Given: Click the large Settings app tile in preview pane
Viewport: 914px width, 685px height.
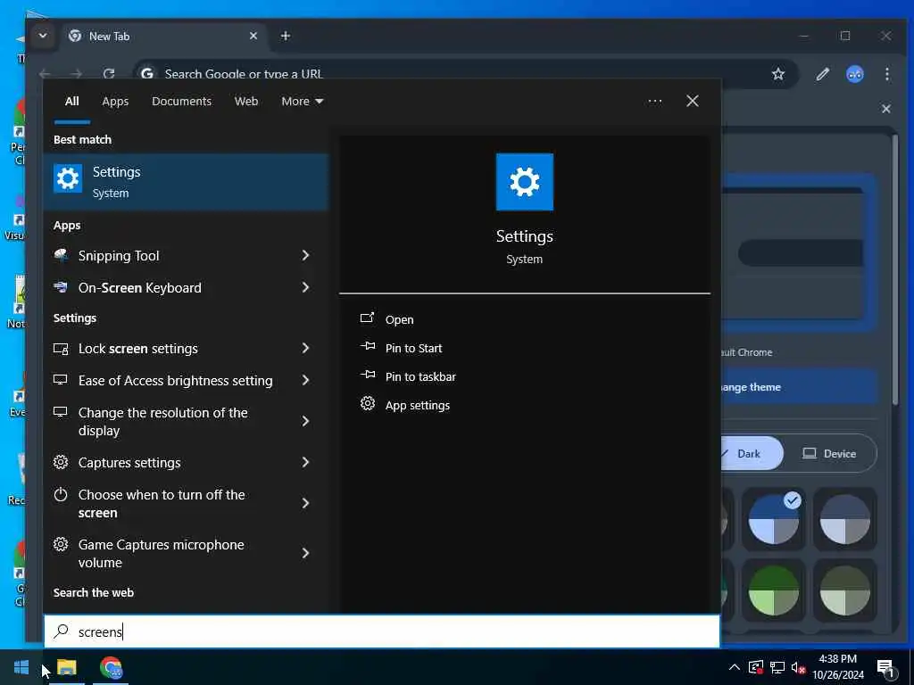Looking at the screenshot, I should (525, 182).
